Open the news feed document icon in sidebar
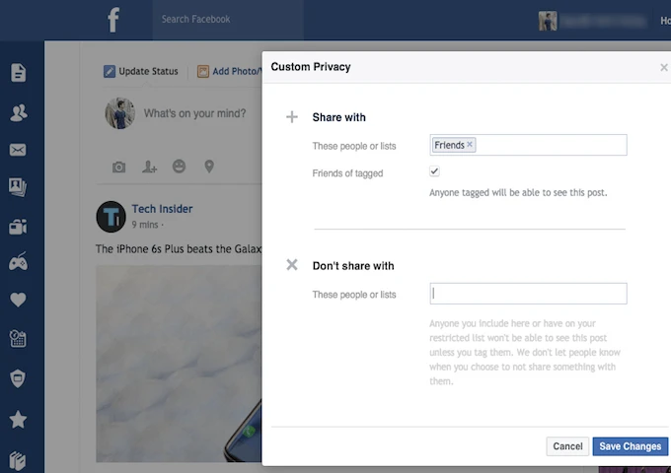The width and height of the screenshot is (671, 473). pyautogui.click(x=18, y=73)
